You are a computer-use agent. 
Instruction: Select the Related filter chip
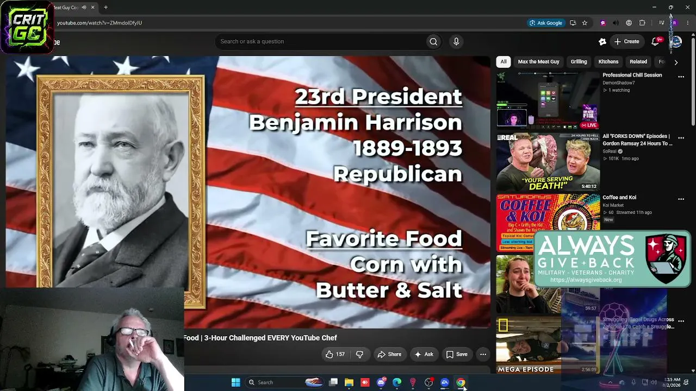coord(638,62)
